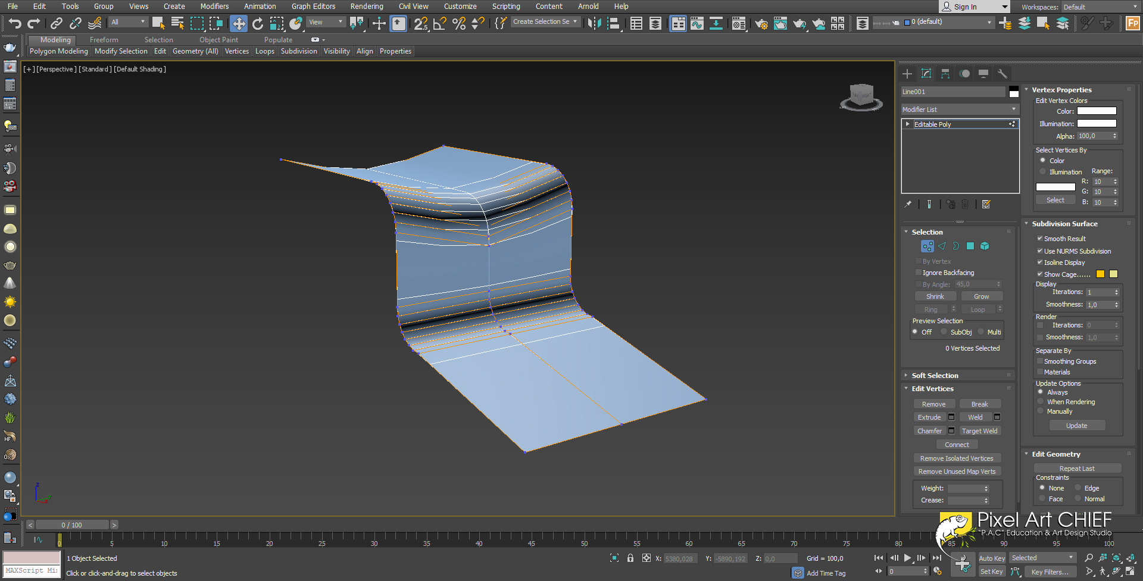This screenshot has height=581, width=1143.
Task: Activate the Select and Rotate tool
Action: [x=258, y=23]
